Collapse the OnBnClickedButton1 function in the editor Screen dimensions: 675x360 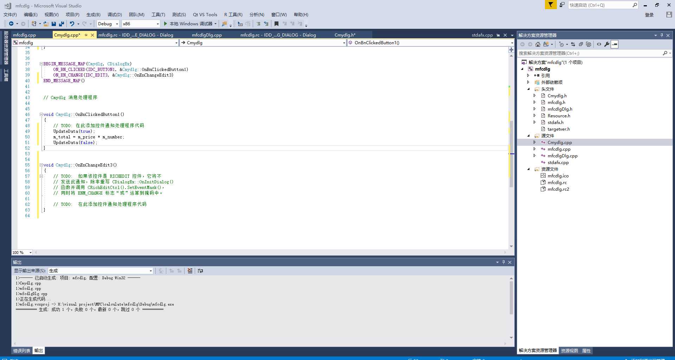point(41,114)
